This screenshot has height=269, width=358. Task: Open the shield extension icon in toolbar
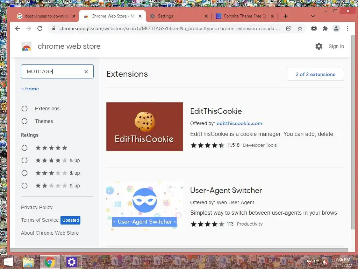(x=314, y=28)
